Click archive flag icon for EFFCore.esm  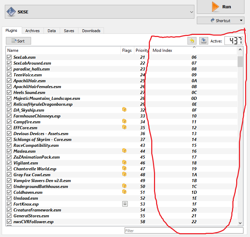[124, 127]
